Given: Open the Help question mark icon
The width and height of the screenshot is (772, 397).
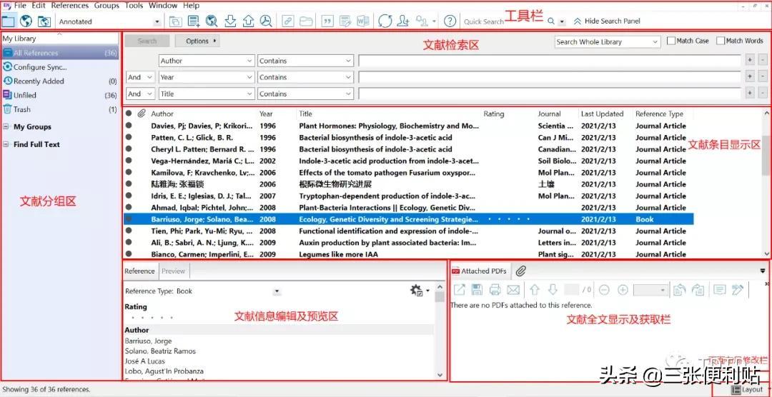Looking at the screenshot, I should coord(450,21).
